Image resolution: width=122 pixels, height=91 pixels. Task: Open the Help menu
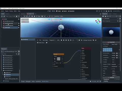[x=19, y=11]
